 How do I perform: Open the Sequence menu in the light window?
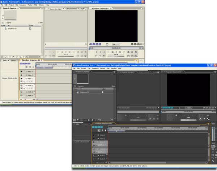22,5
